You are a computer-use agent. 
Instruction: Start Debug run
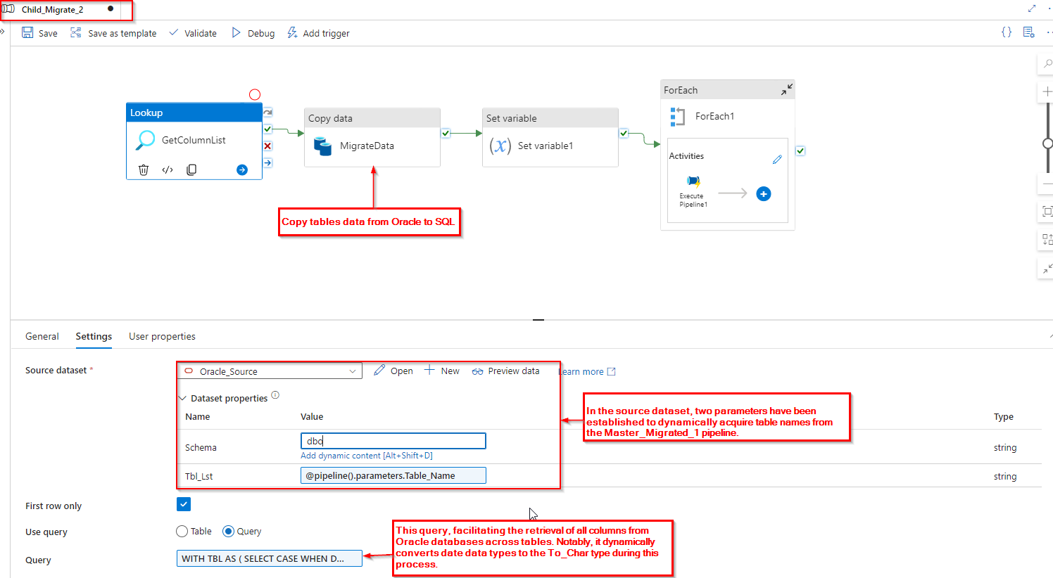[x=253, y=33]
